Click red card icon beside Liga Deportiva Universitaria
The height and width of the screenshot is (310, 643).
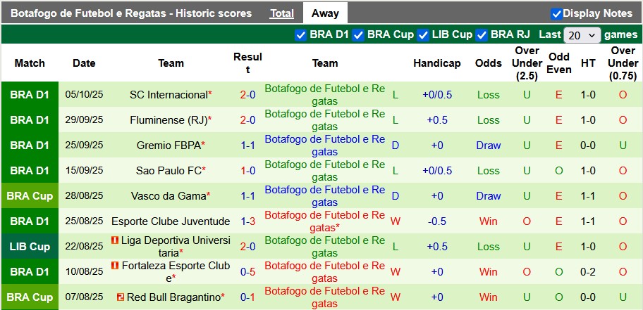(x=115, y=241)
